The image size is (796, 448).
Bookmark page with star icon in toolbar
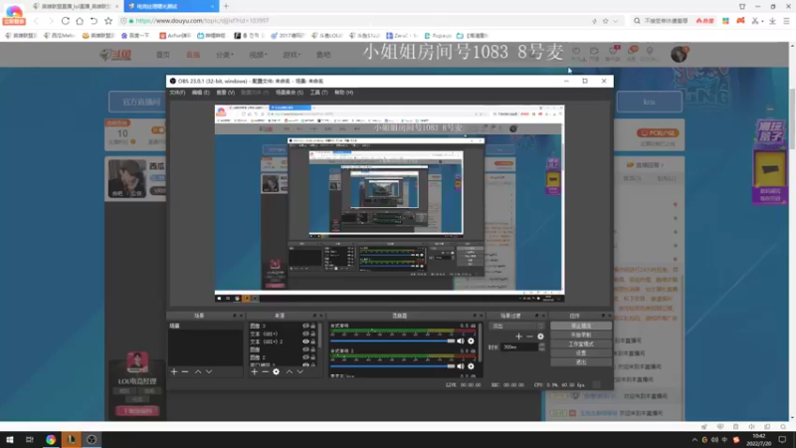coord(108,21)
